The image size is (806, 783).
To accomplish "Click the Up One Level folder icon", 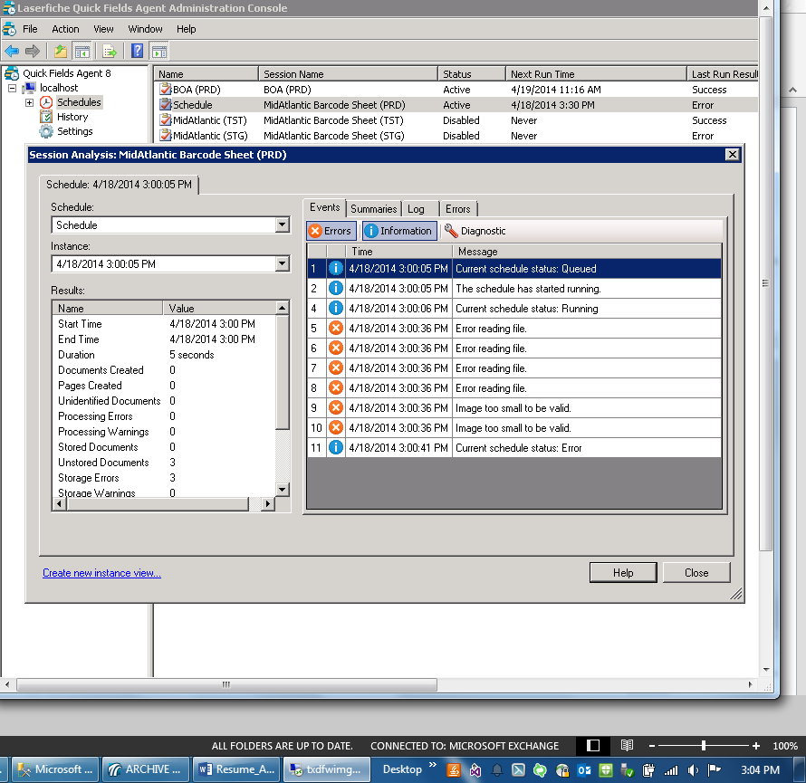I will [61, 51].
